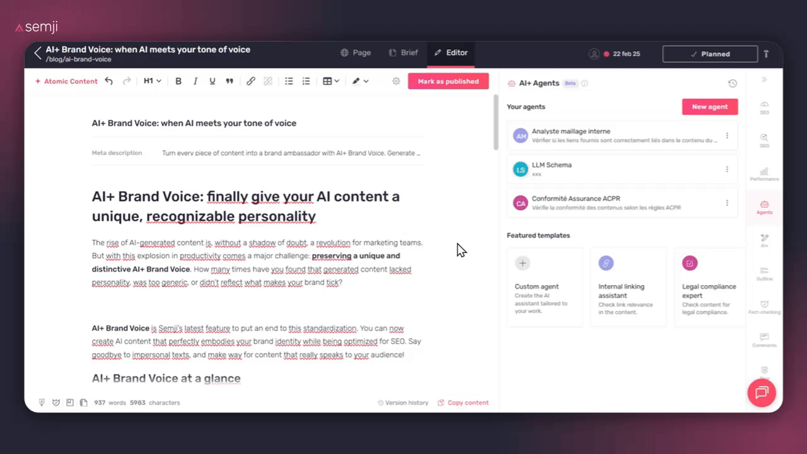Click the undo arrow
The image size is (807, 454).
(109, 81)
